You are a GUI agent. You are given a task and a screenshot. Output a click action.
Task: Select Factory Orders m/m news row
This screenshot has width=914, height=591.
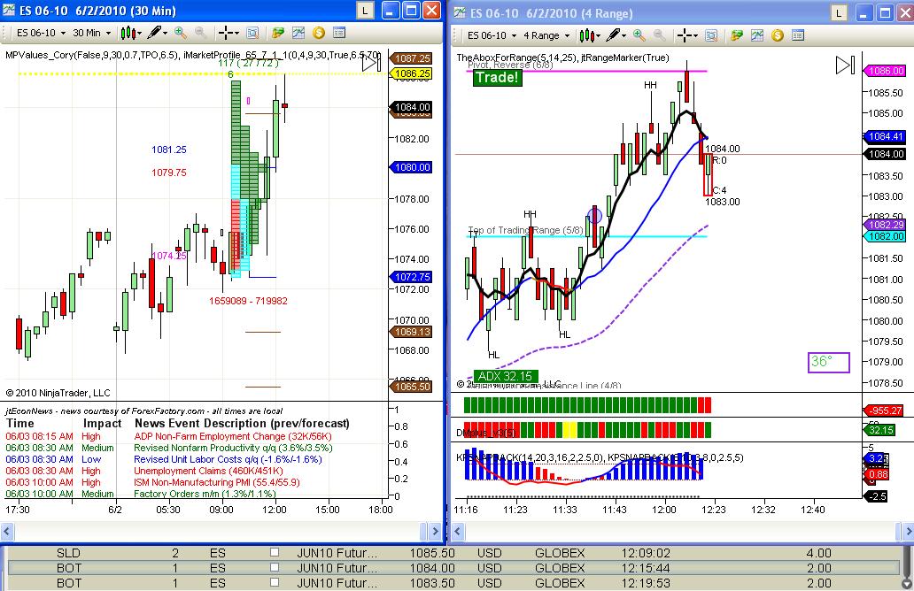[141, 494]
